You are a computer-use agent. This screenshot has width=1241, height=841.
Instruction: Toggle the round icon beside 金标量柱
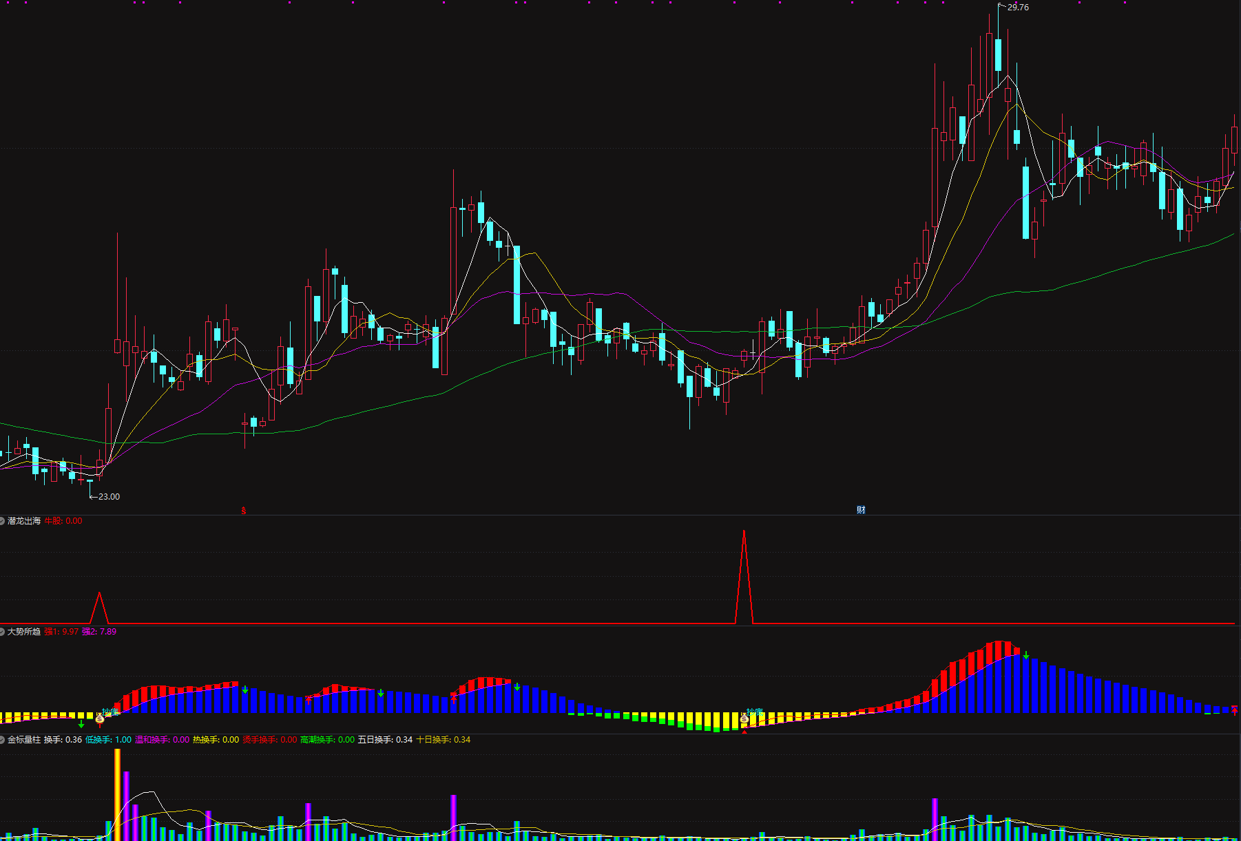pos(3,740)
